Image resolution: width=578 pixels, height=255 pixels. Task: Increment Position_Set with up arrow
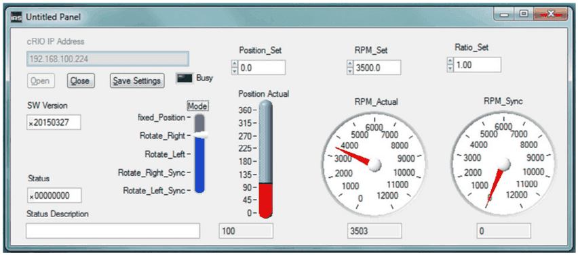coord(235,64)
